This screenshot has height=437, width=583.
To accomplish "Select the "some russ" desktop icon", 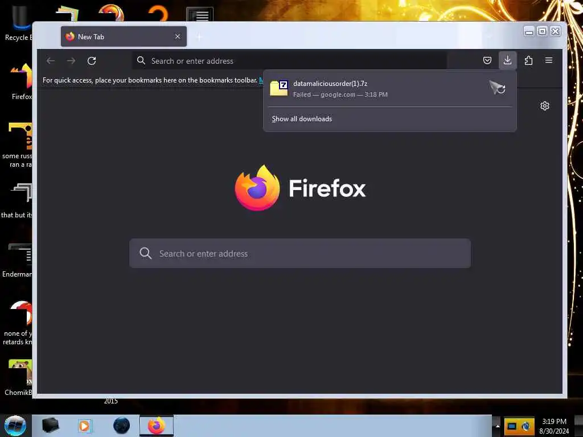I will 18,145.
